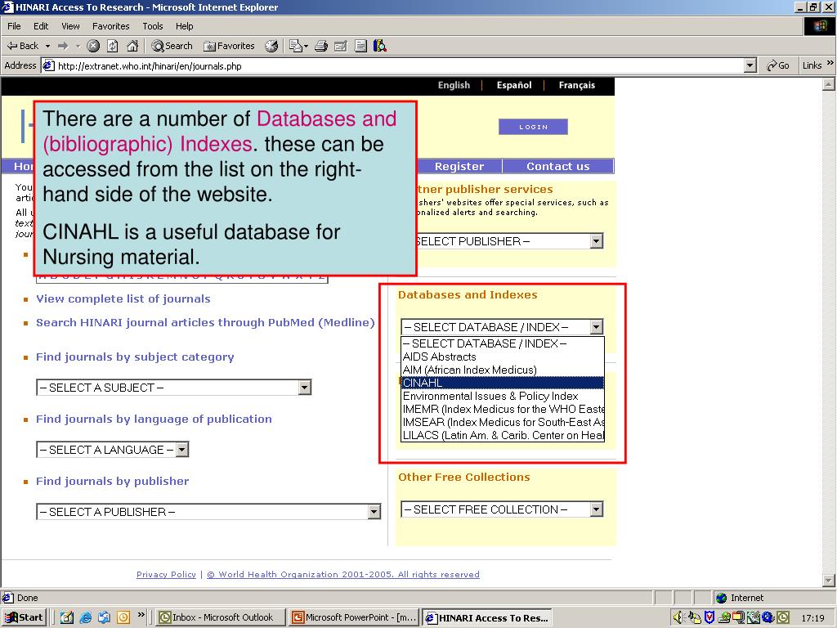
Task: Switch the site language to Français
Action: tap(576, 85)
